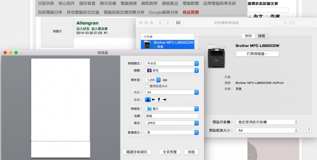
Task: Open the 解析度 1,200 dpi dropdown
Action: [x=153, y=80]
